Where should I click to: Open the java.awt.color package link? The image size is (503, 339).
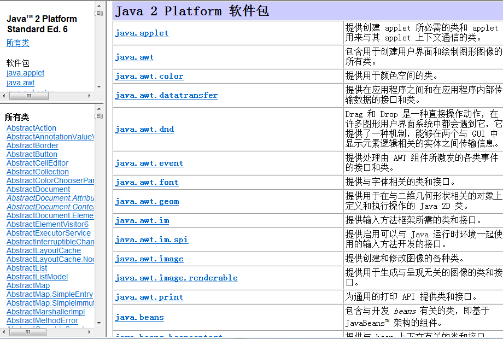[x=149, y=77]
